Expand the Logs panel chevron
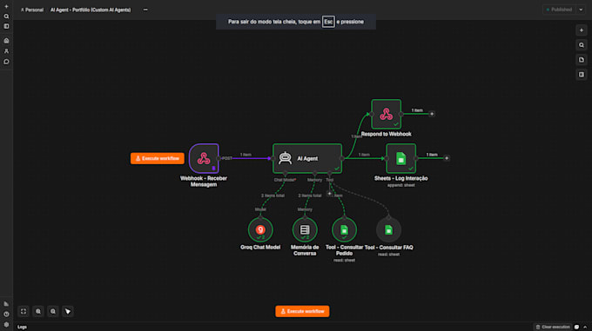Viewport: 592px width, 331px height. point(585,327)
